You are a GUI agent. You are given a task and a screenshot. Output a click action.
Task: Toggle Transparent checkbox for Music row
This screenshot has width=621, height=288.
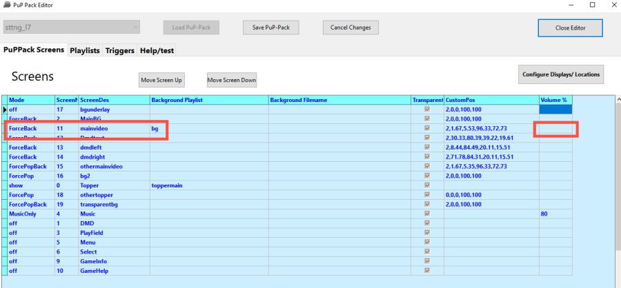click(427, 214)
